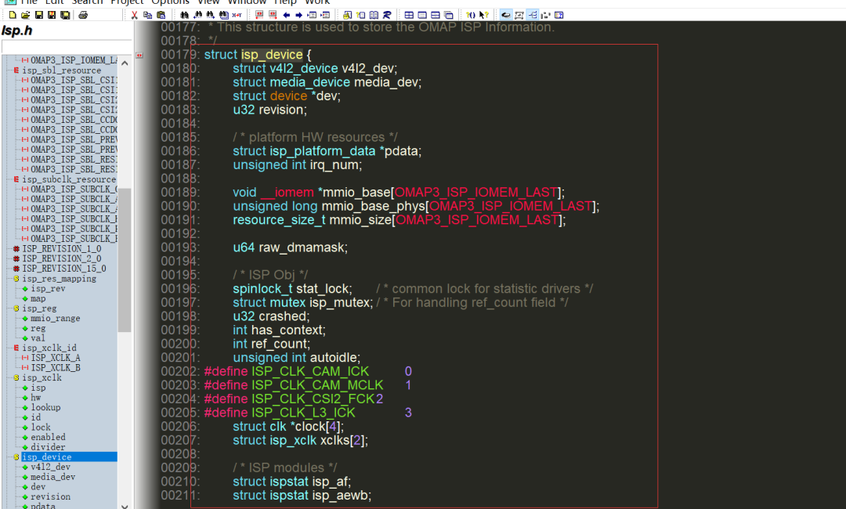Image resolution: width=846 pixels, height=509 pixels.
Task: Expand the isp_res_mapping symbol node
Action: (x=16, y=279)
